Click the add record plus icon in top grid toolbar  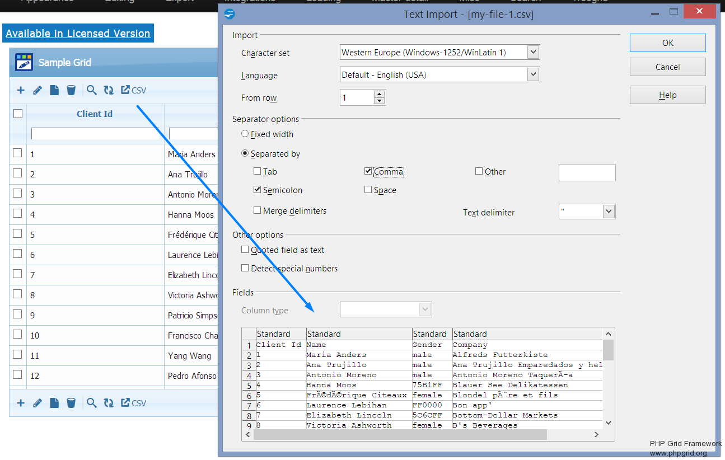click(x=21, y=90)
